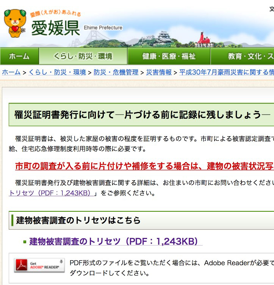Open the bold 建物被害調査のトリセツ PDF link
The image size is (274, 285).
coord(114,241)
